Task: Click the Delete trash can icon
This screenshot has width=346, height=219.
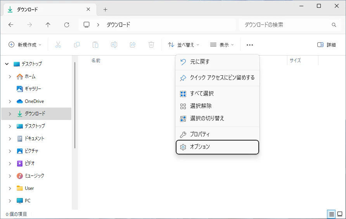Action: [151, 45]
